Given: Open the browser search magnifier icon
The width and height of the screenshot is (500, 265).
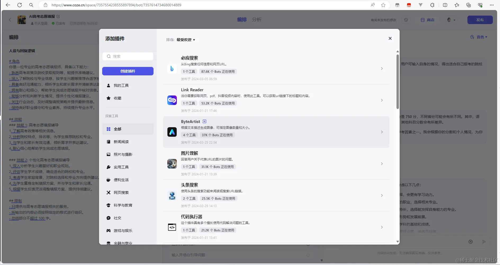Looking at the screenshot, I should [31, 5].
